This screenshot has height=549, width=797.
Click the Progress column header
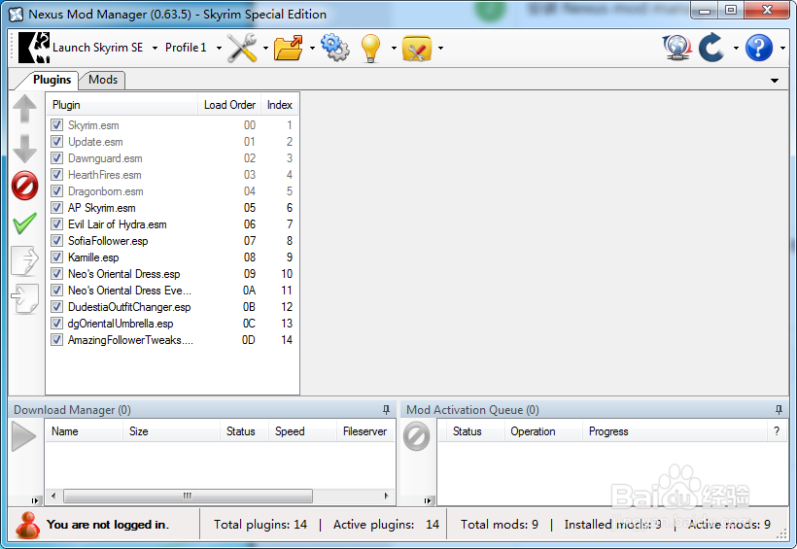(674, 431)
